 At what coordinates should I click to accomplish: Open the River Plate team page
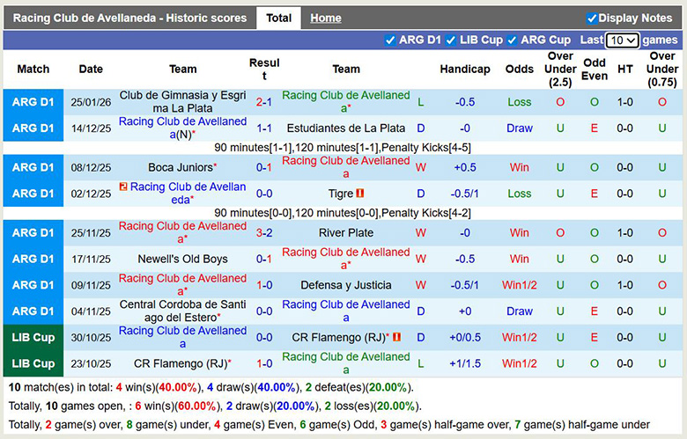(345, 233)
